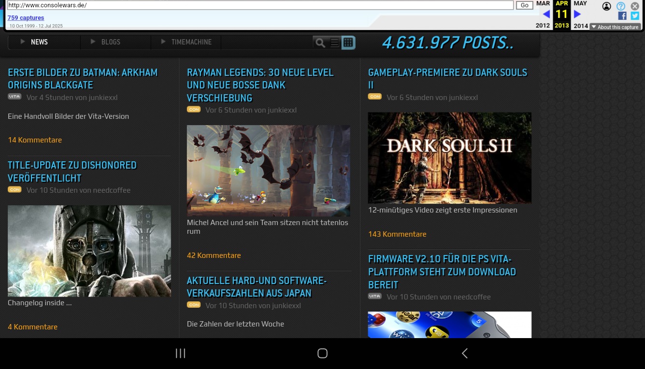The image size is (645, 369).
Task: Select the BLOGS tab
Action: pyautogui.click(x=111, y=42)
